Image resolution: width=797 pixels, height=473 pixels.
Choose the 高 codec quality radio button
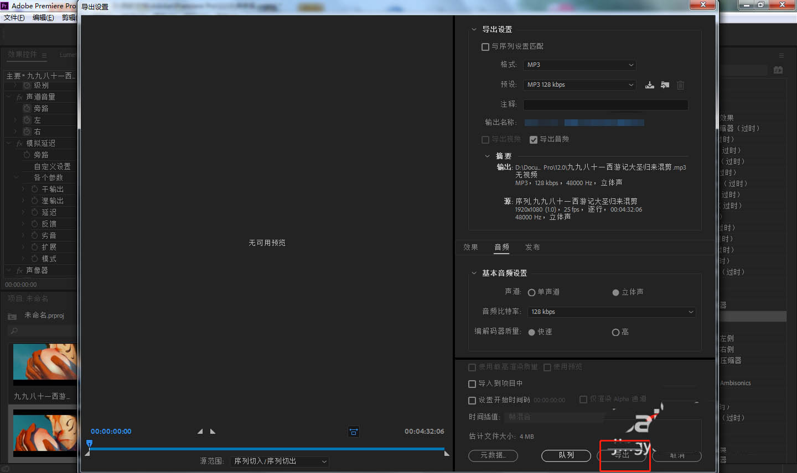[x=615, y=332]
